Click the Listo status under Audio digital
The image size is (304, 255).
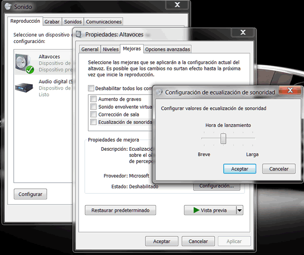(x=44, y=95)
